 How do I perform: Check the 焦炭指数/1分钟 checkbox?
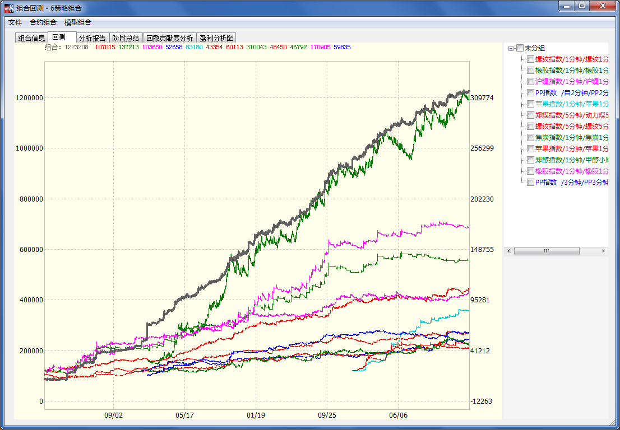coord(531,137)
